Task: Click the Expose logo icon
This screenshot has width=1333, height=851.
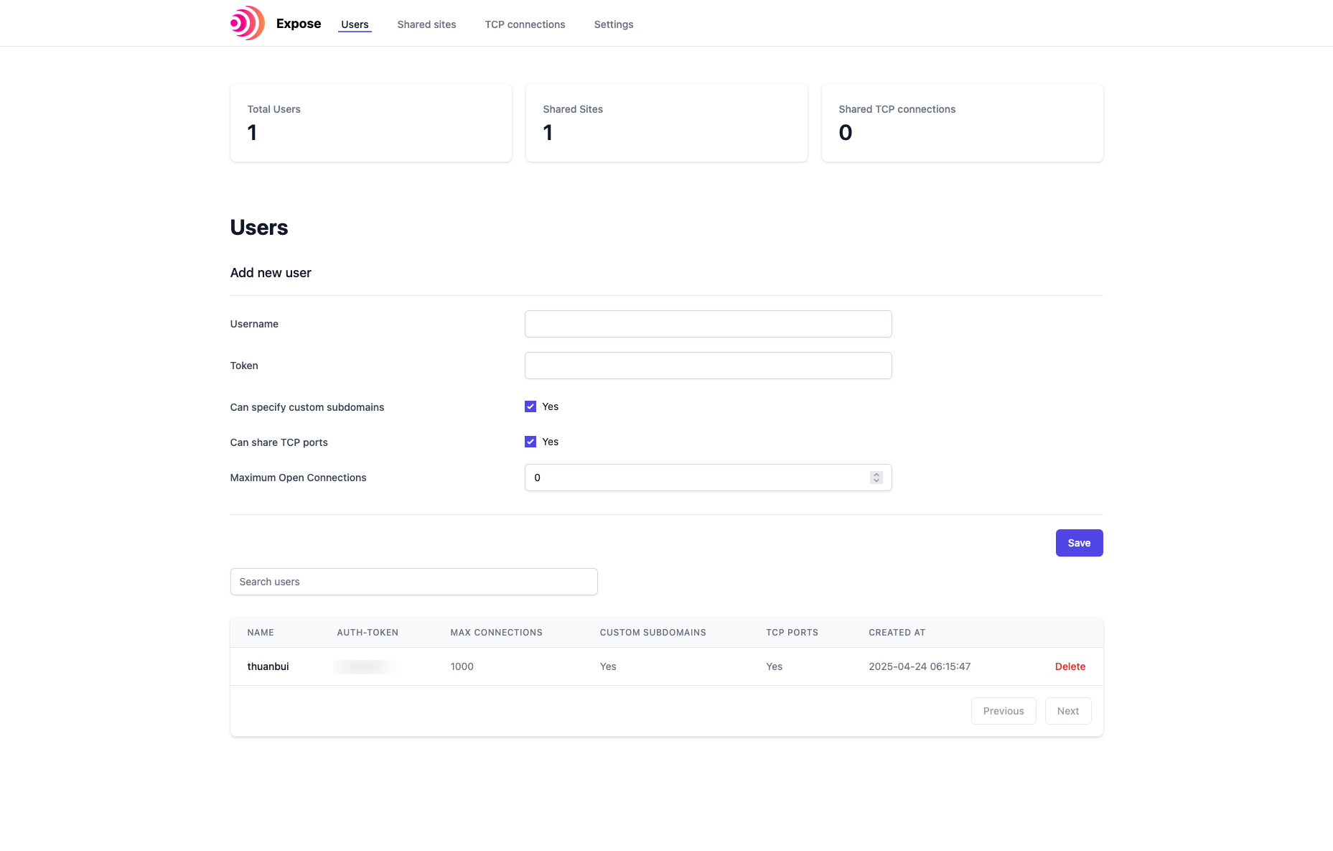Action: pos(248,23)
